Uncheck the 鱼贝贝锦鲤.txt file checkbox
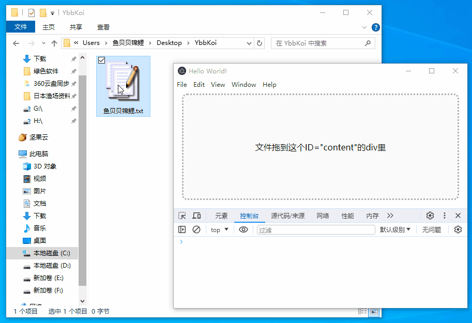This screenshot has height=323, width=472. click(102, 60)
